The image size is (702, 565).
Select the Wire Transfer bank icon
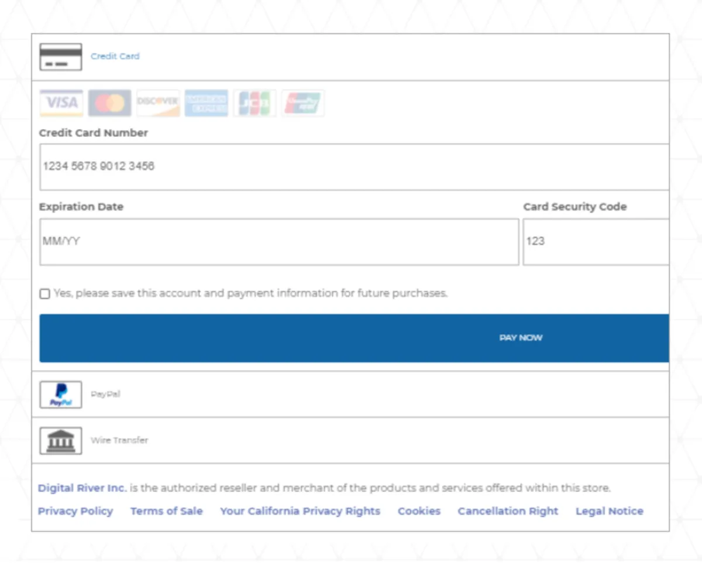click(x=61, y=441)
